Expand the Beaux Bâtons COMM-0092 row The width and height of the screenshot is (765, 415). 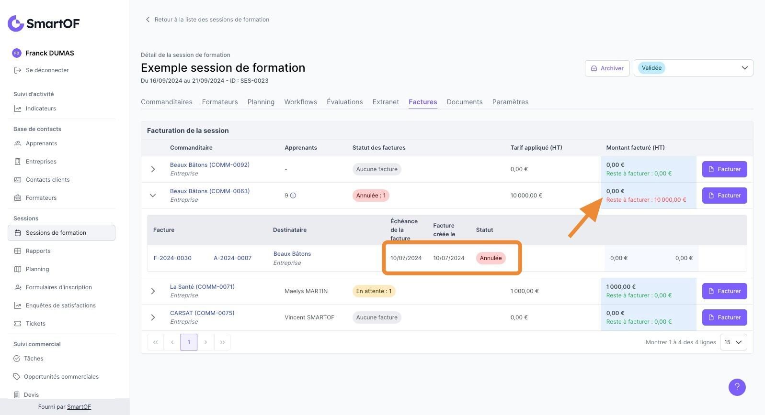[x=153, y=169]
